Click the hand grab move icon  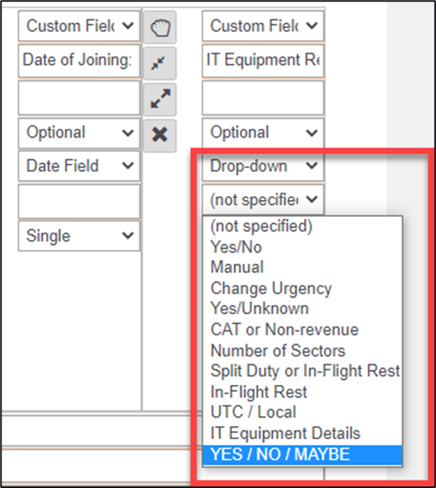[x=160, y=27]
